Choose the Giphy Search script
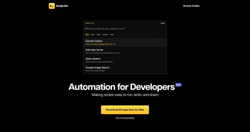The image size is (250, 132). coord(125,60)
